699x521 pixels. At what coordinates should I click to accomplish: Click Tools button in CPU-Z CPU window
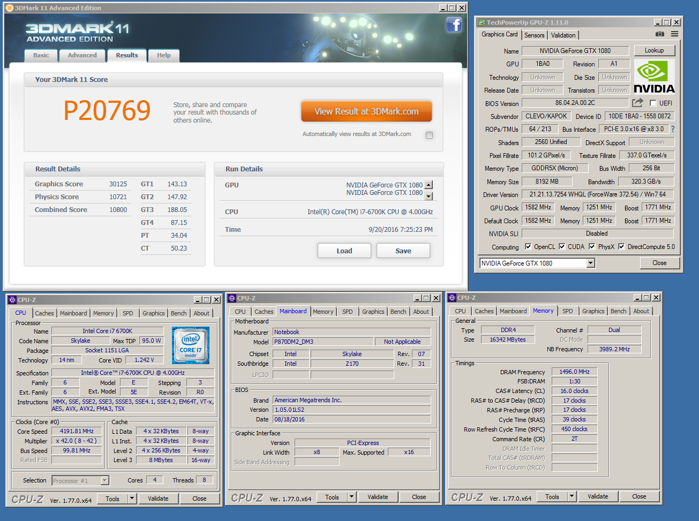(x=112, y=499)
